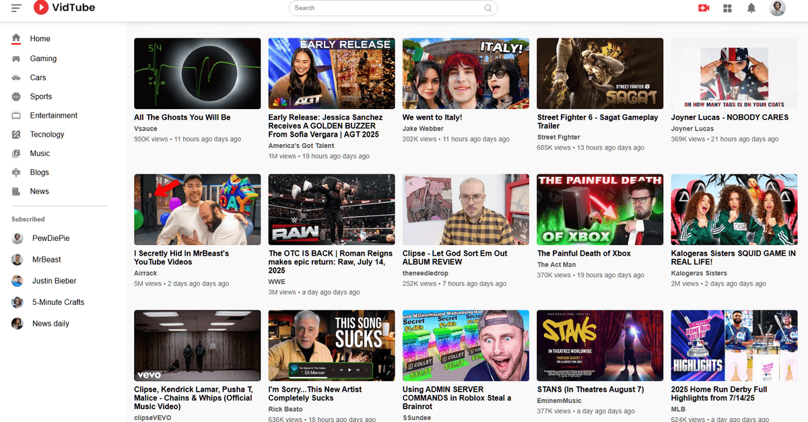The height and width of the screenshot is (422, 808).
Task: Open the News daily subscription link
Action: click(x=51, y=324)
